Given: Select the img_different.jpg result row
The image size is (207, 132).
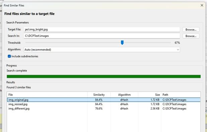Looking at the screenshot, I should [103, 109].
